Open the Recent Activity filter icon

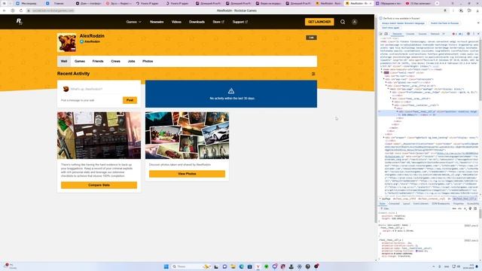[x=313, y=74]
